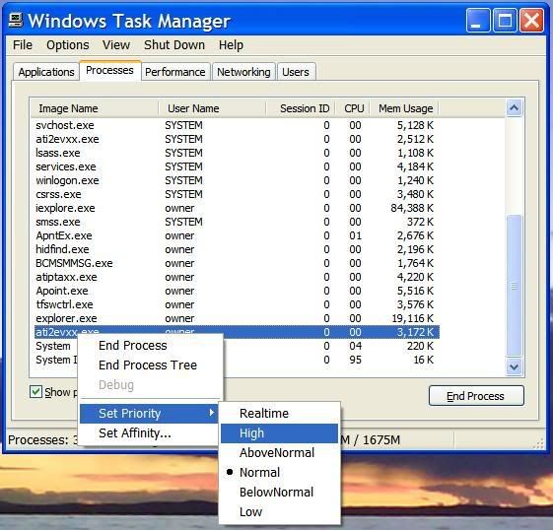The height and width of the screenshot is (530, 553).
Task: Sort by CPU column header
Action: [x=353, y=108]
